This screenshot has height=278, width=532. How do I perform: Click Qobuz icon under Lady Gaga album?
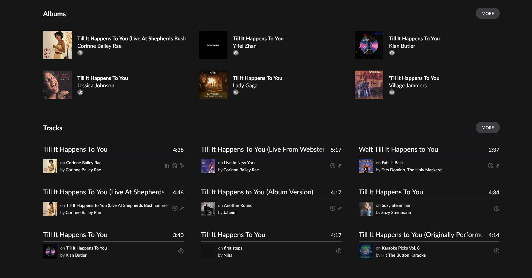[236, 92]
